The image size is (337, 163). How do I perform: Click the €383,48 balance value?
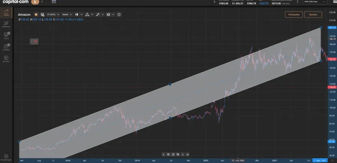(224, 3)
